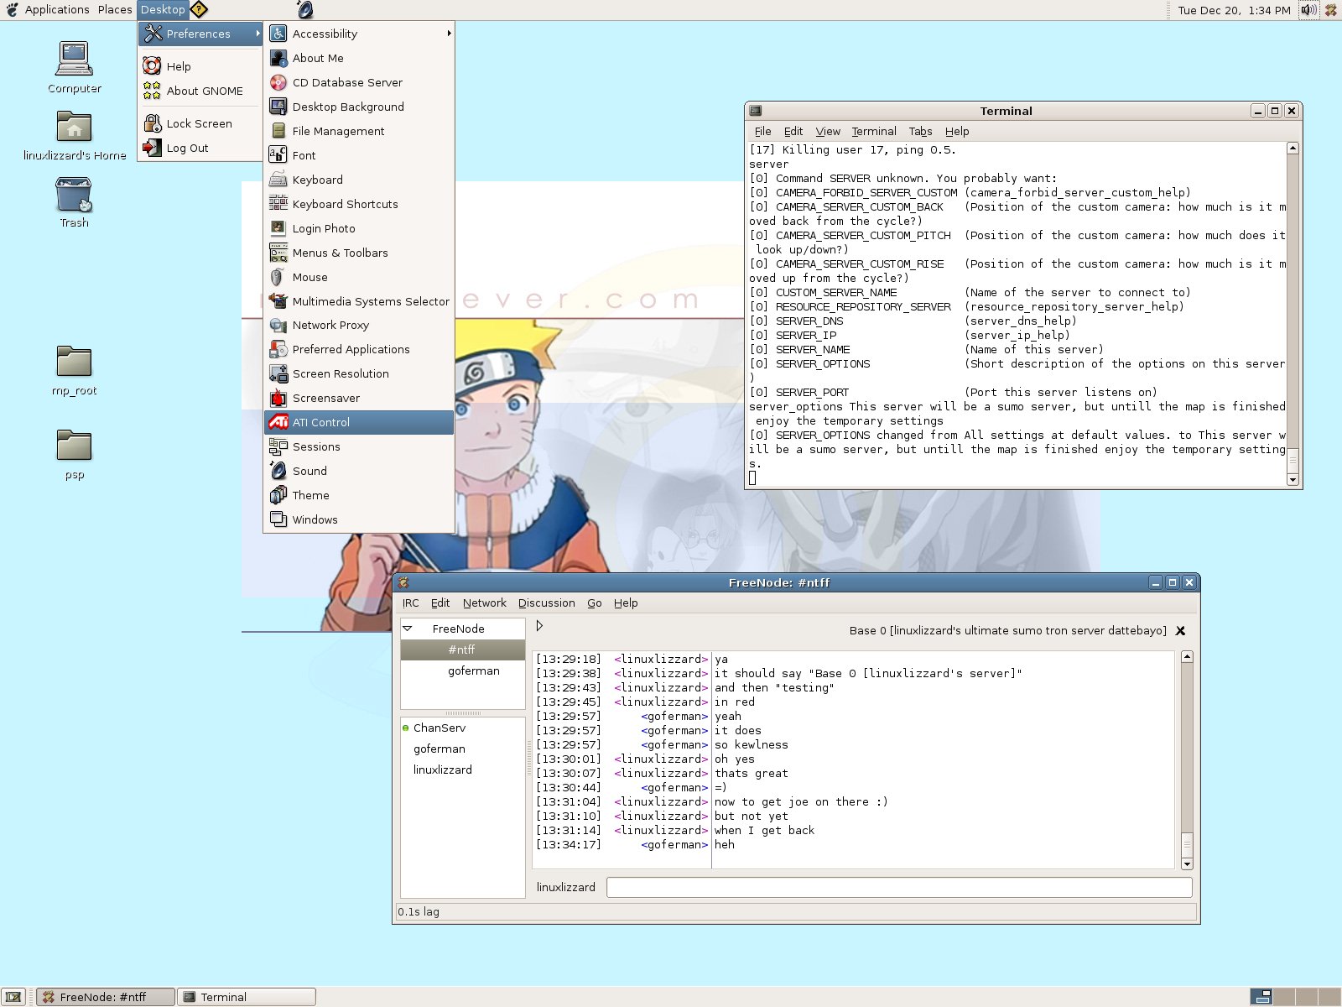The width and height of the screenshot is (1342, 1007).
Task: Click the Screensaver preferences icon
Action: 278,398
